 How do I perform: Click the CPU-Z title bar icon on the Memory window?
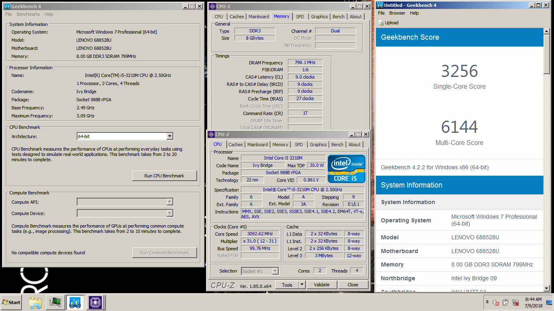coord(213,6)
